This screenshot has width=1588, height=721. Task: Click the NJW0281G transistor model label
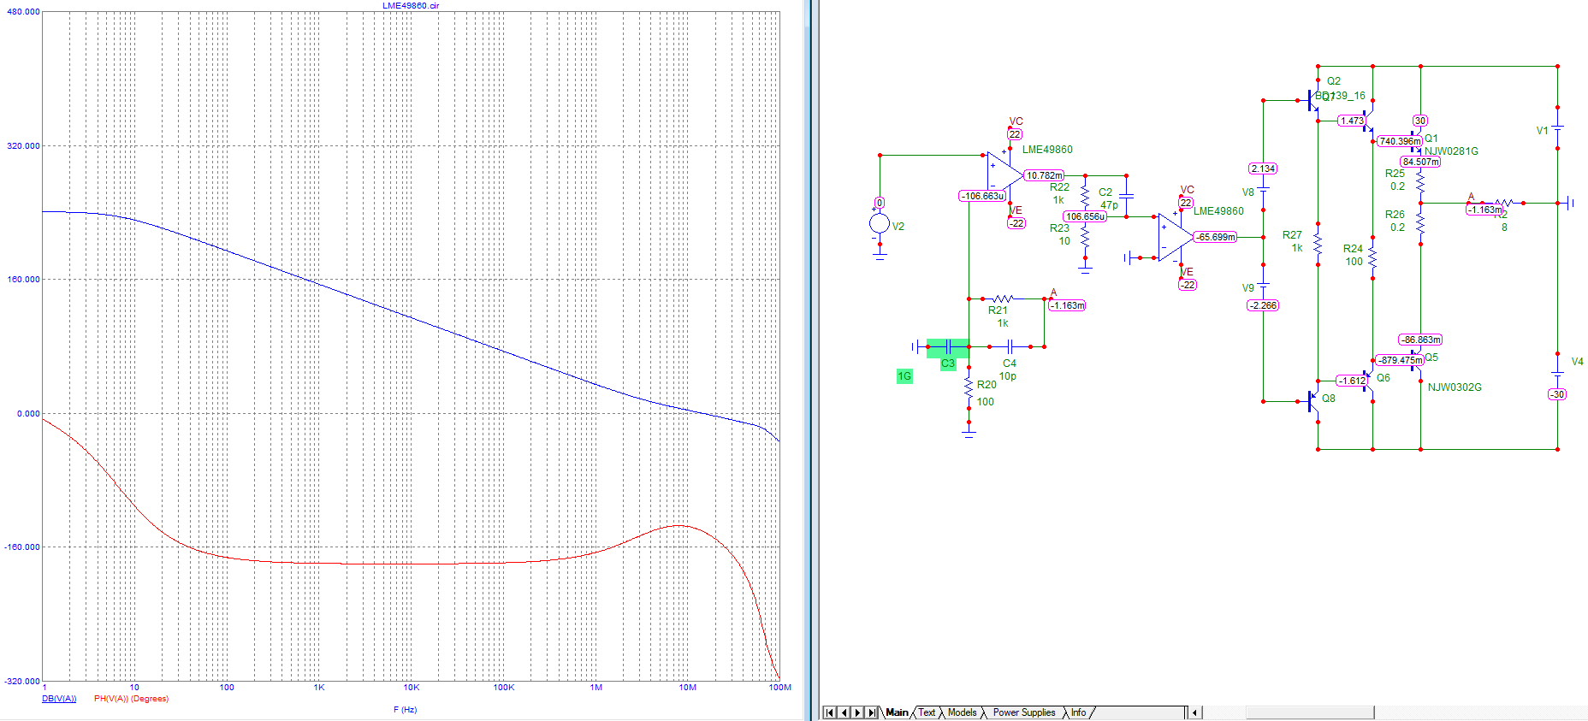point(1451,151)
